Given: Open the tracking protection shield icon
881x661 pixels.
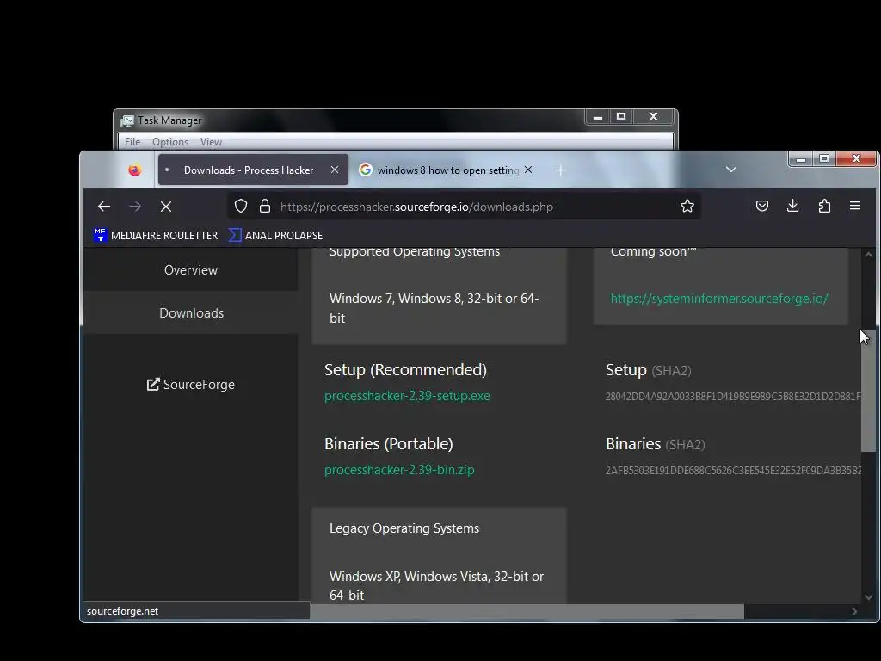Looking at the screenshot, I should (241, 207).
